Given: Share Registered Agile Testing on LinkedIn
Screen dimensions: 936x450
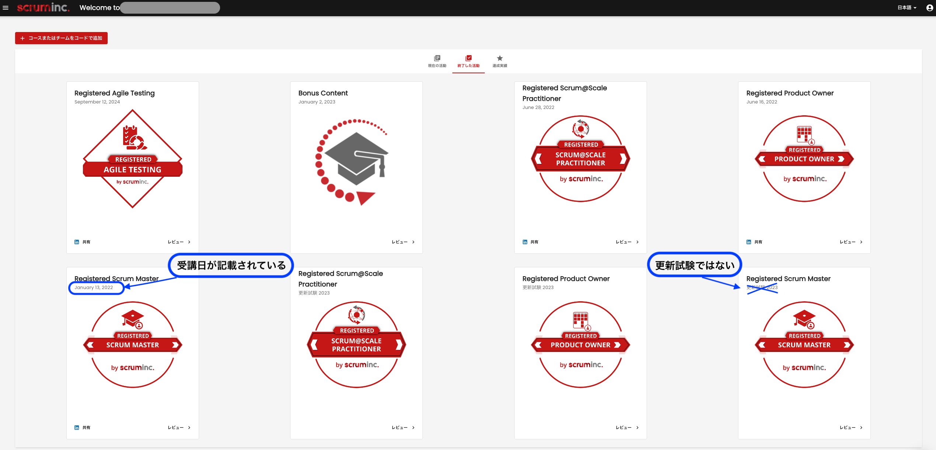Looking at the screenshot, I should pyautogui.click(x=82, y=242).
